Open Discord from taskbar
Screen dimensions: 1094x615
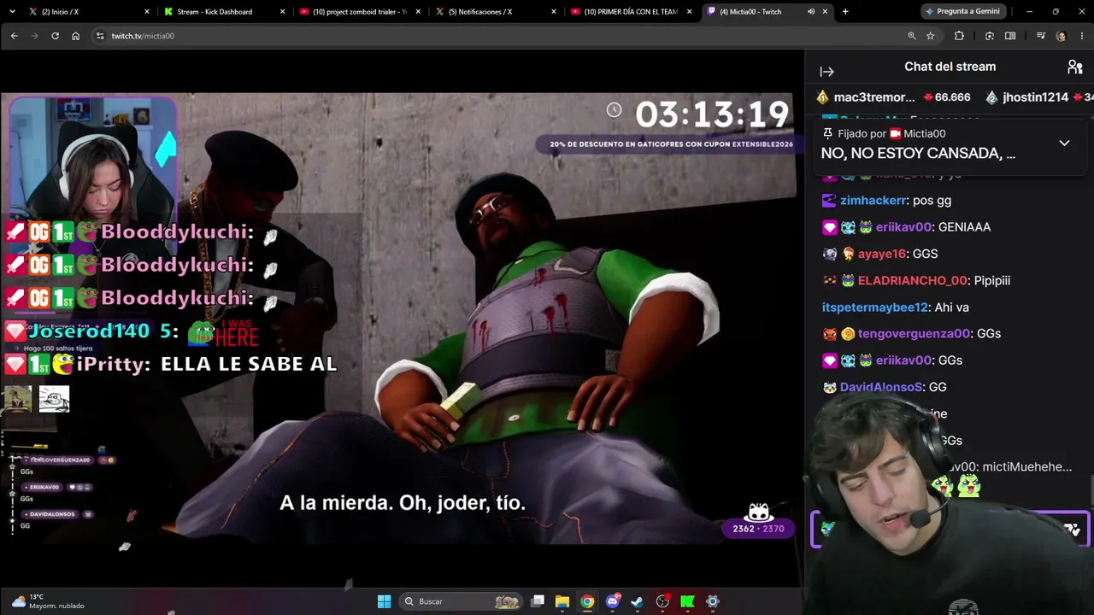pos(613,601)
